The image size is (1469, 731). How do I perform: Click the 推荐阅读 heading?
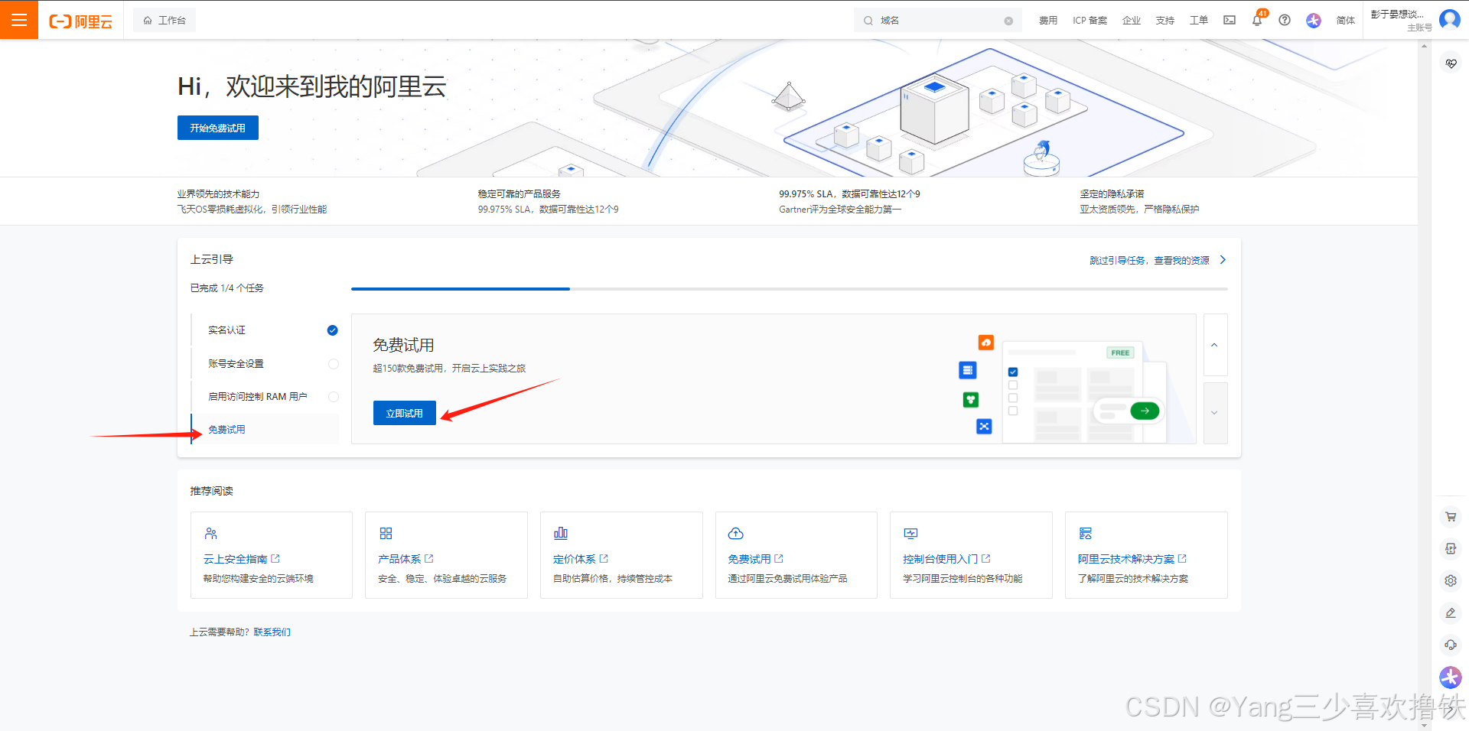212,491
